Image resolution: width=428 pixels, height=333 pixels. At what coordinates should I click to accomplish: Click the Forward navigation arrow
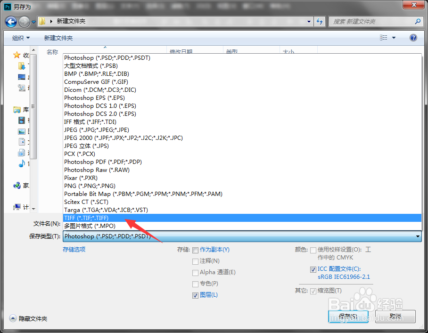(x=24, y=22)
